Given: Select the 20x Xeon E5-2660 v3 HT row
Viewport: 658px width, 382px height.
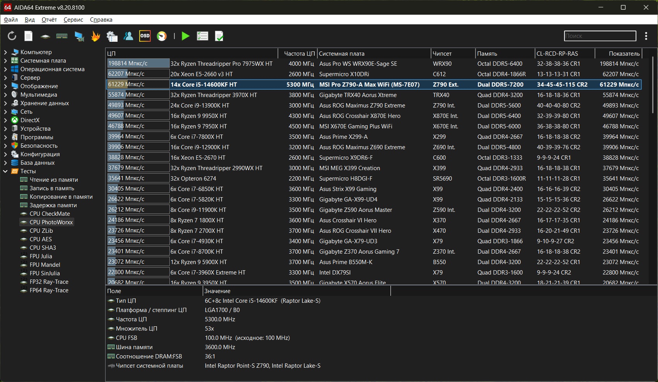Looking at the screenshot, I should pos(374,74).
